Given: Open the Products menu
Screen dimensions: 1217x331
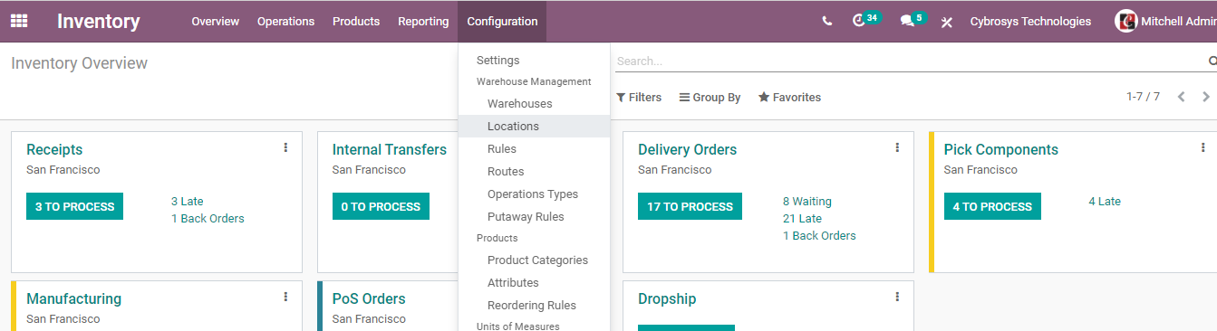Looking at the screenshot, I should [356, 21].
